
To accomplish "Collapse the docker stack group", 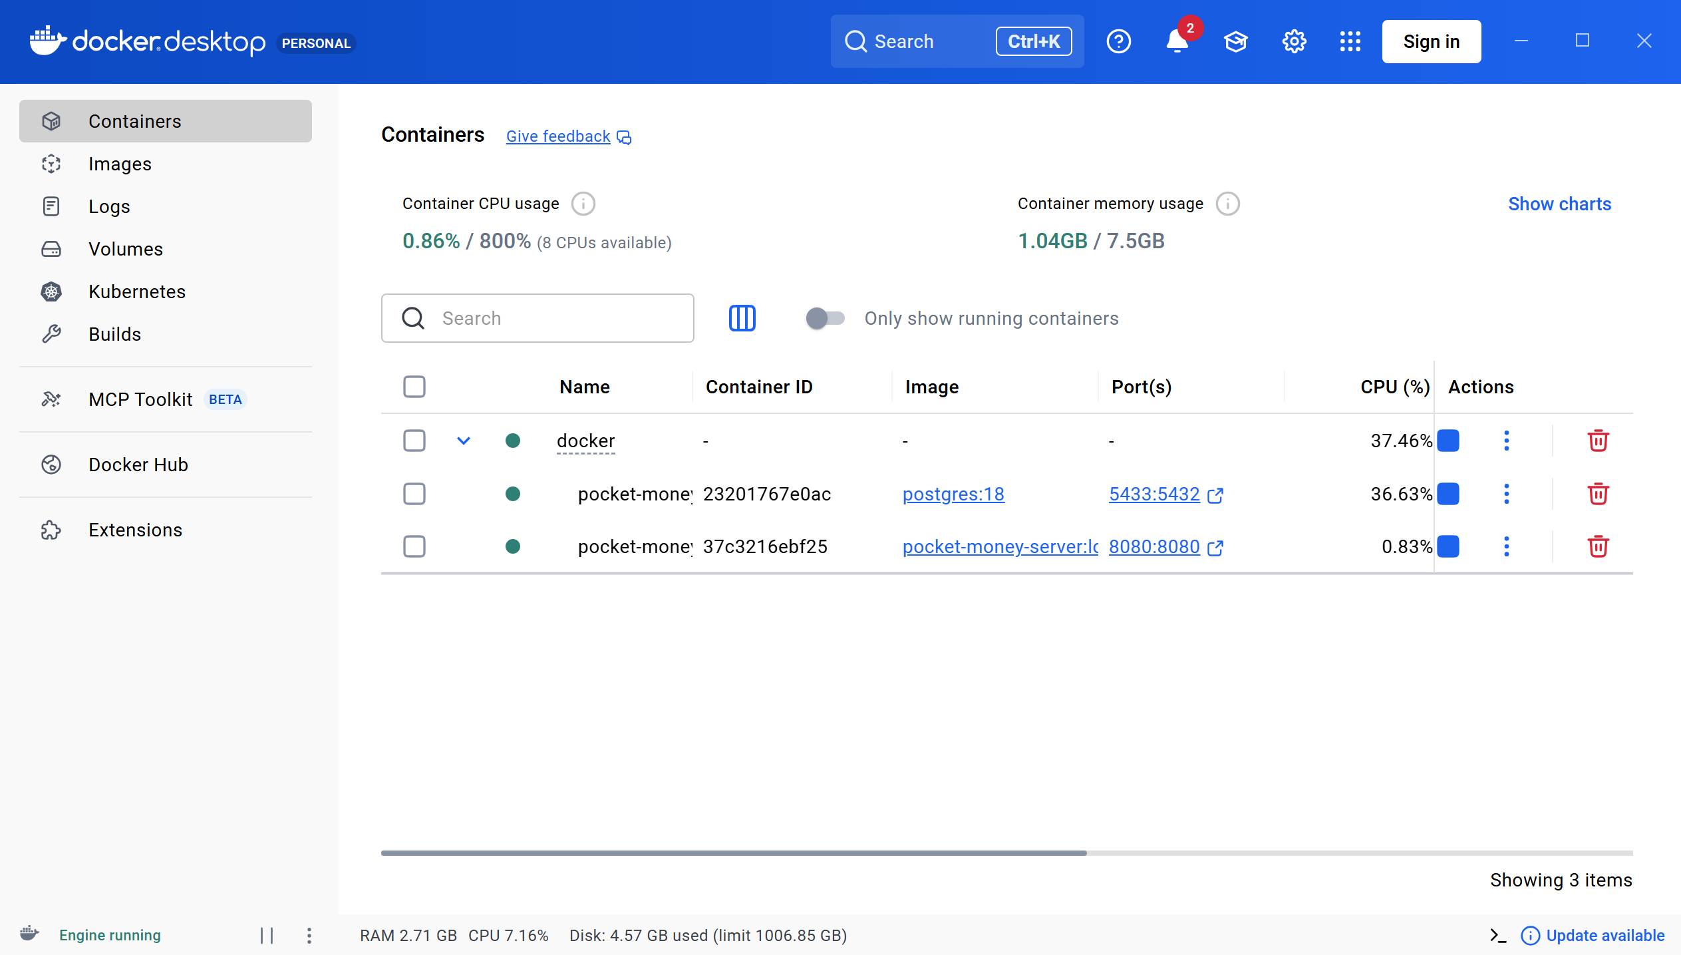I will tap(464, 441).
